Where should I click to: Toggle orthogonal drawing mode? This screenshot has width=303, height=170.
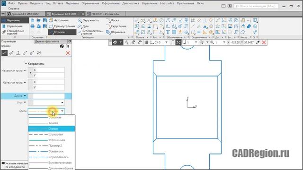coord(172,42)
